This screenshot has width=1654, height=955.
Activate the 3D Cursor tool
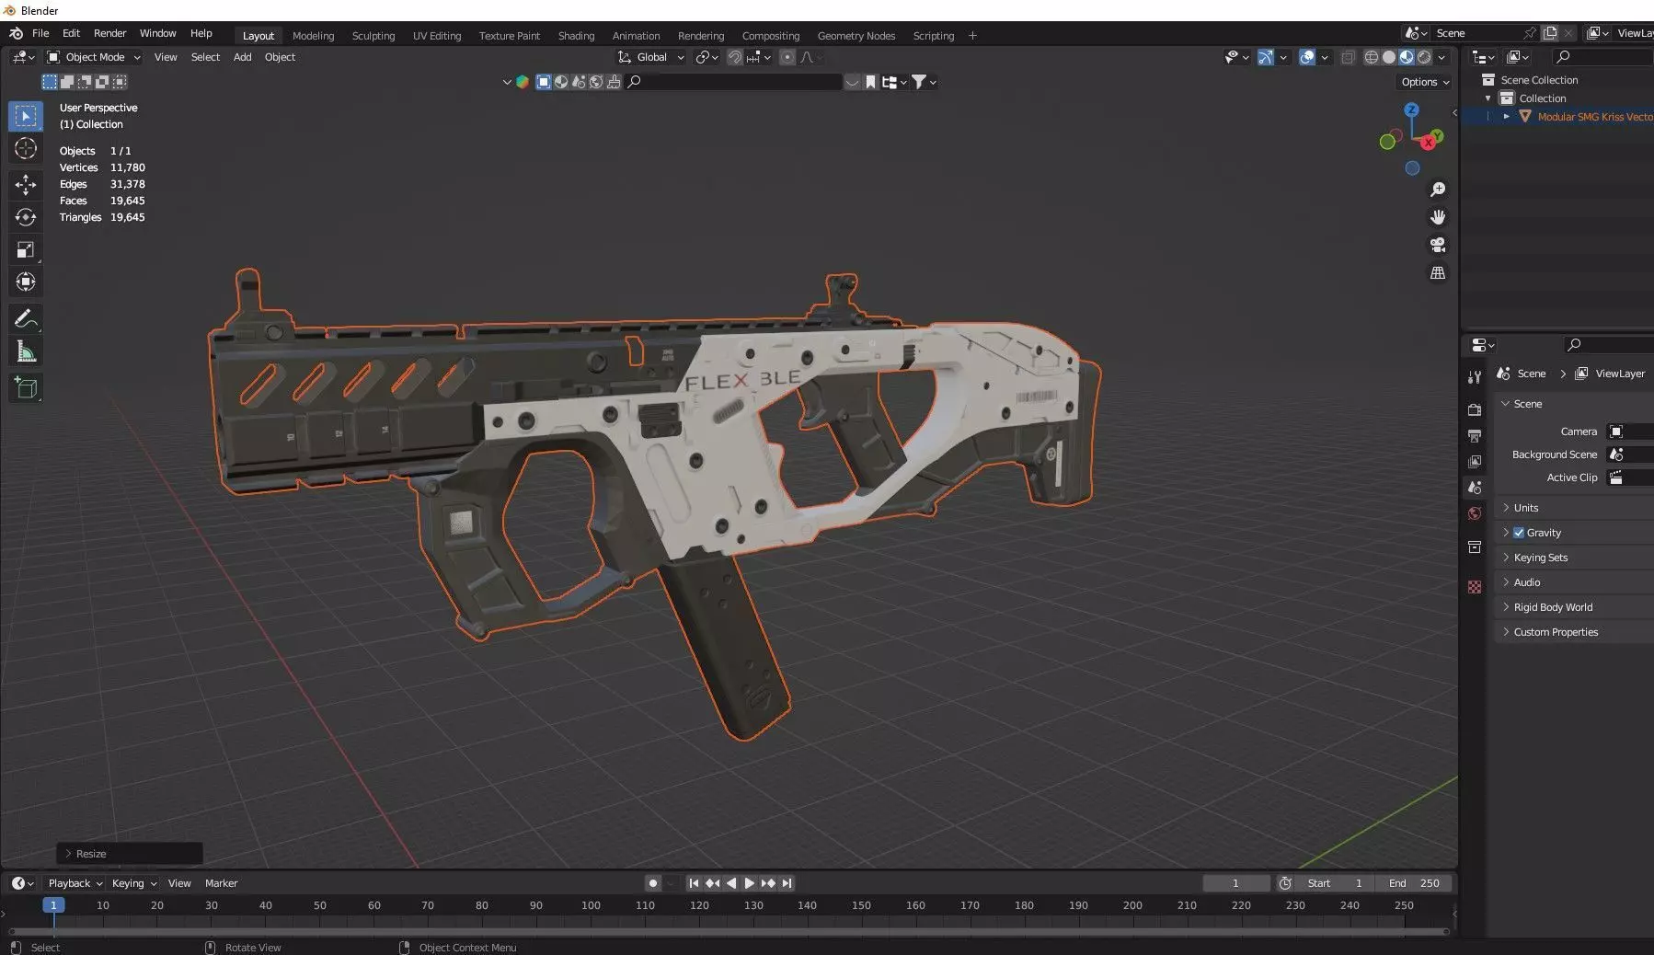(26, 149)
